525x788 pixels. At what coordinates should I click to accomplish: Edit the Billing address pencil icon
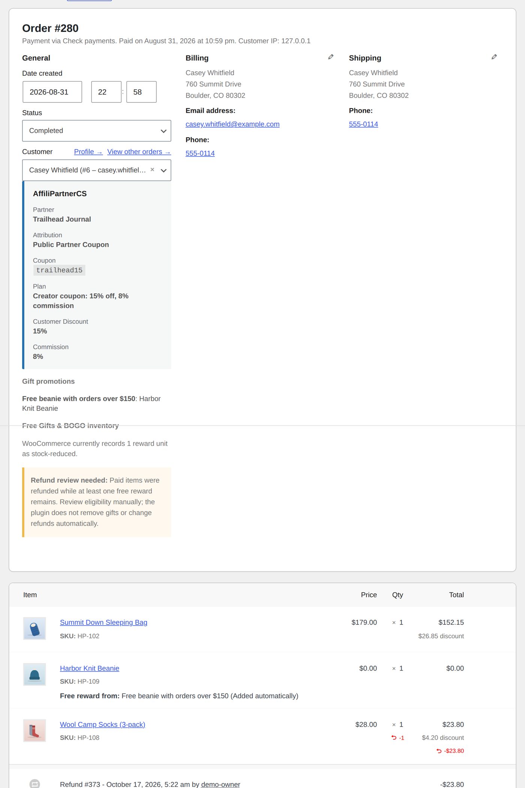click(331, 57)
